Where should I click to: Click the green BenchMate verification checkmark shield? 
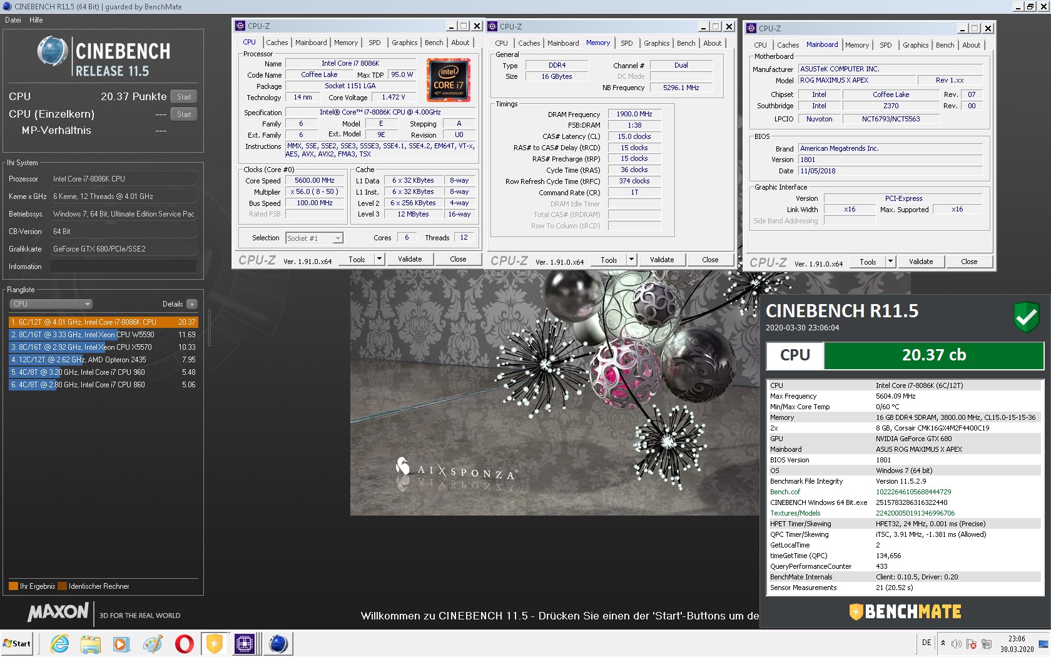[1027, 317]
